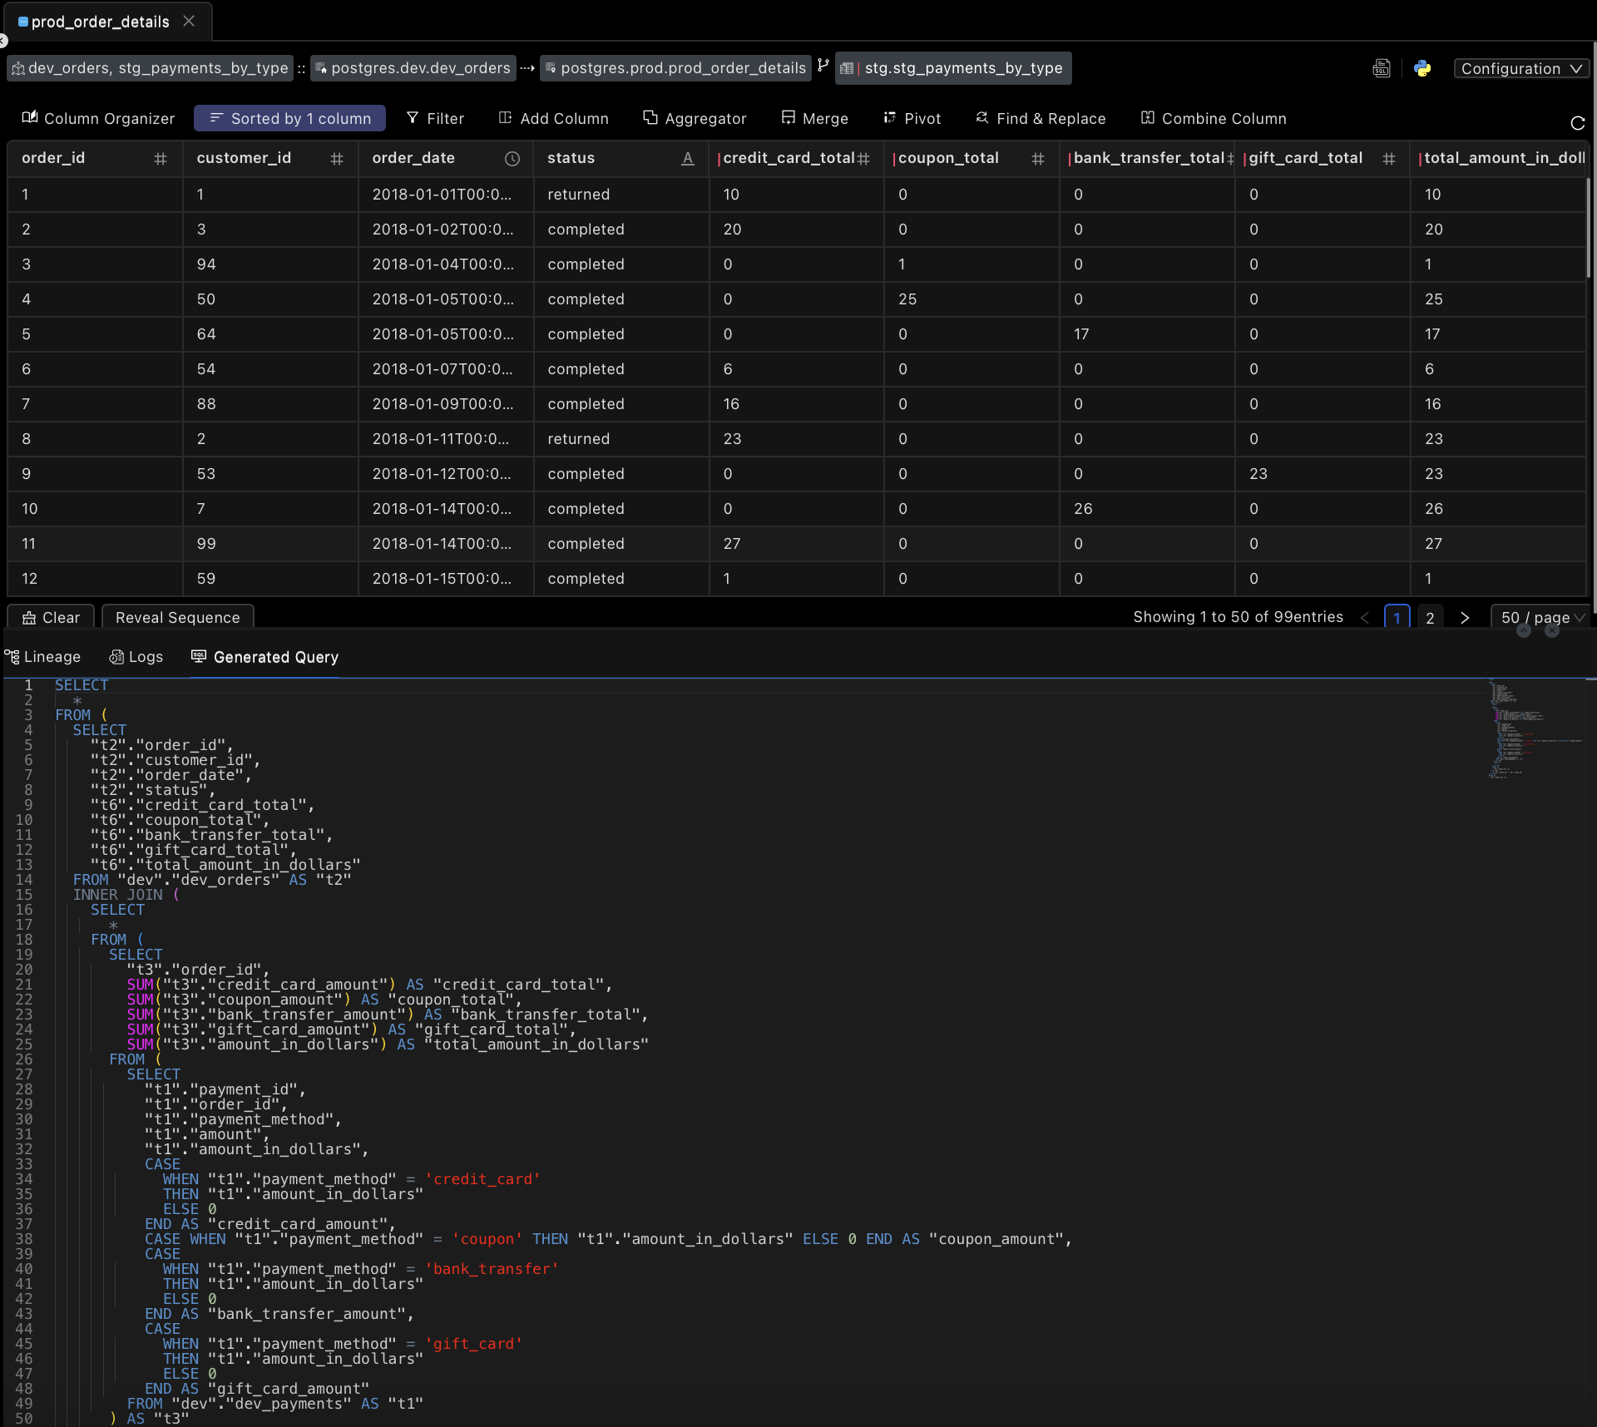Open the Filter tool
The width and height of the screenshot is (1597, 1427).
click(435, 118)
